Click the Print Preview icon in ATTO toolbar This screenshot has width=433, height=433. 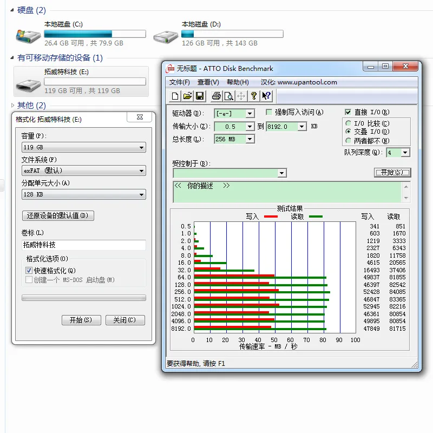(x=228, y=96)
